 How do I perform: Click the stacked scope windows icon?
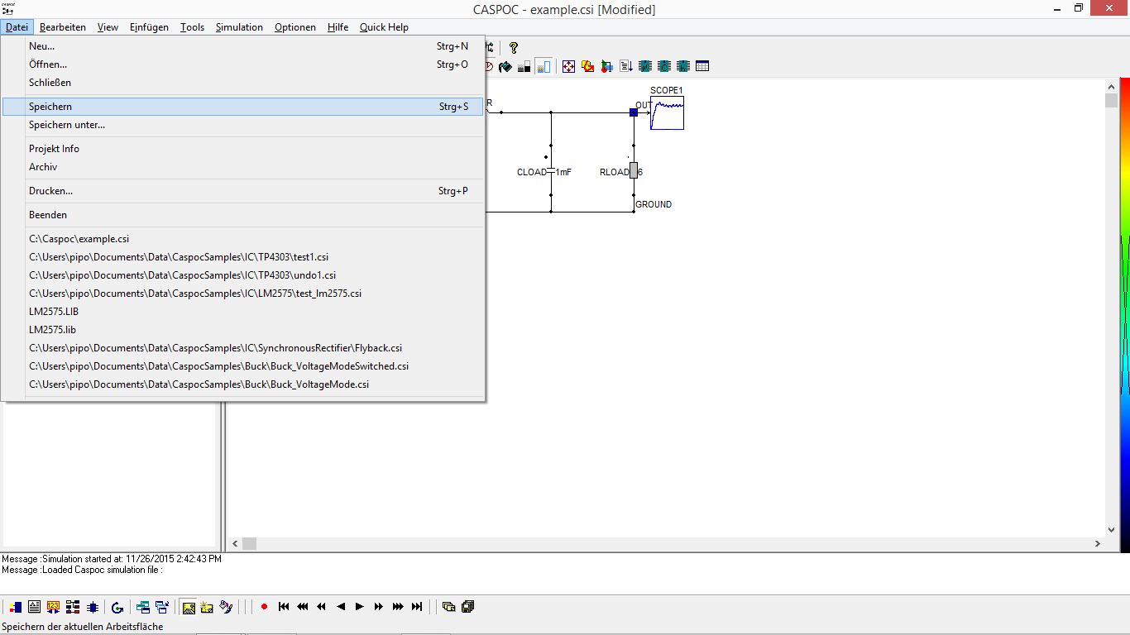click(448, 607)
